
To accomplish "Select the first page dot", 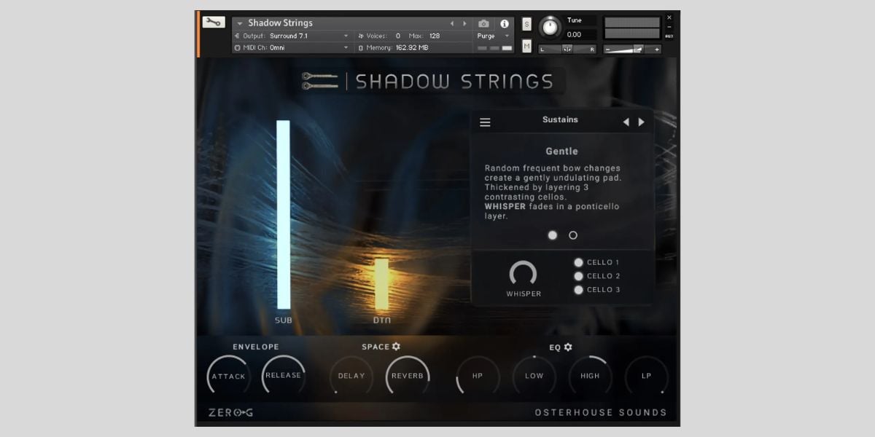I will [x=553, y=235].
